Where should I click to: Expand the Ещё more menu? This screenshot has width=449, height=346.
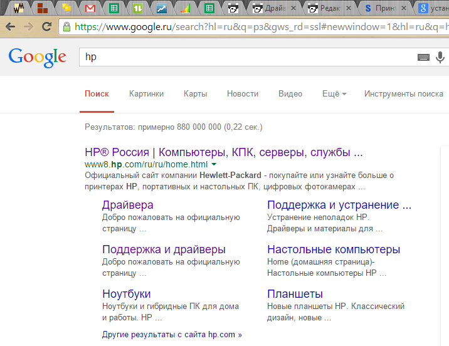(x=334, y=94)
